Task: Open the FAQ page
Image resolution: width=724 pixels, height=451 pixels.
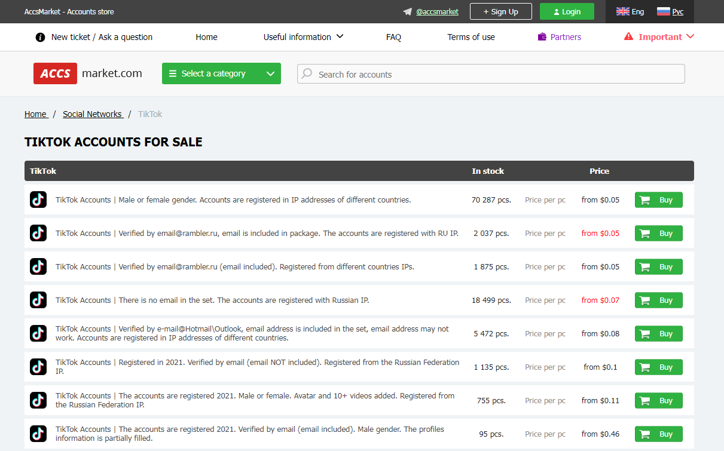Action: pyautogui.click(x=393, y=37)
